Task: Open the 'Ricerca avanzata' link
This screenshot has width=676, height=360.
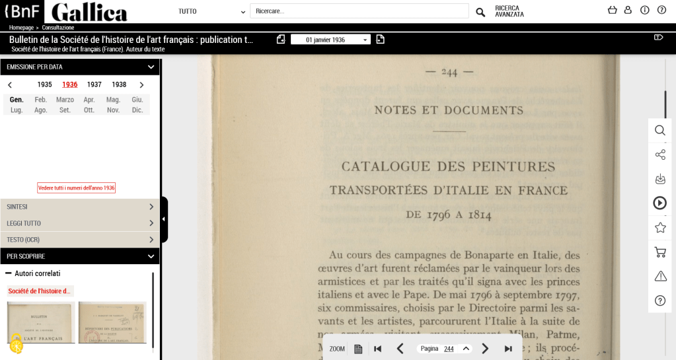Action: [x=509, y=11]
